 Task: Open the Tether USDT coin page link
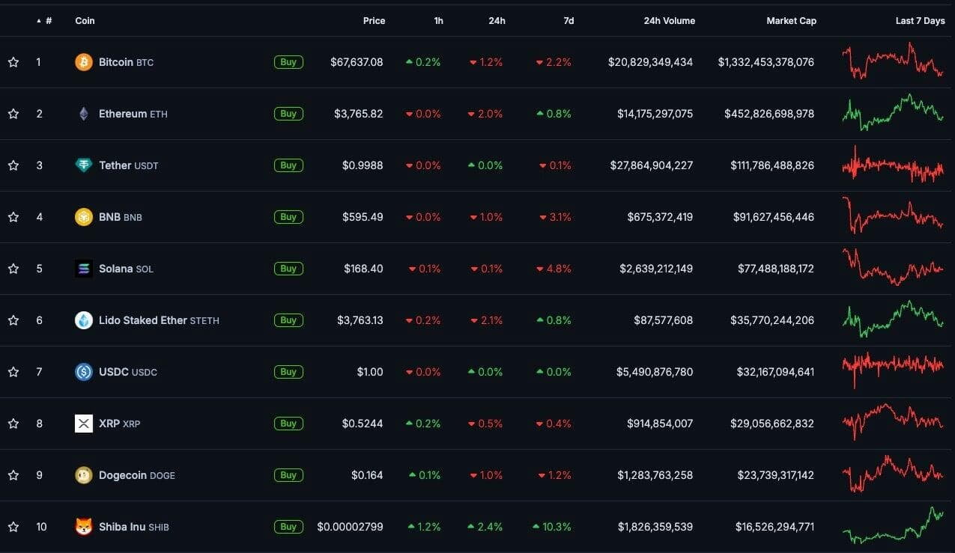coord(129,165)
